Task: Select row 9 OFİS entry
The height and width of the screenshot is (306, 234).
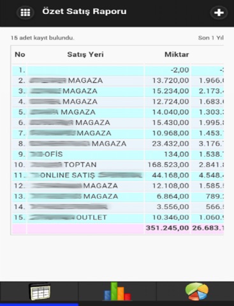Action: 118,154
